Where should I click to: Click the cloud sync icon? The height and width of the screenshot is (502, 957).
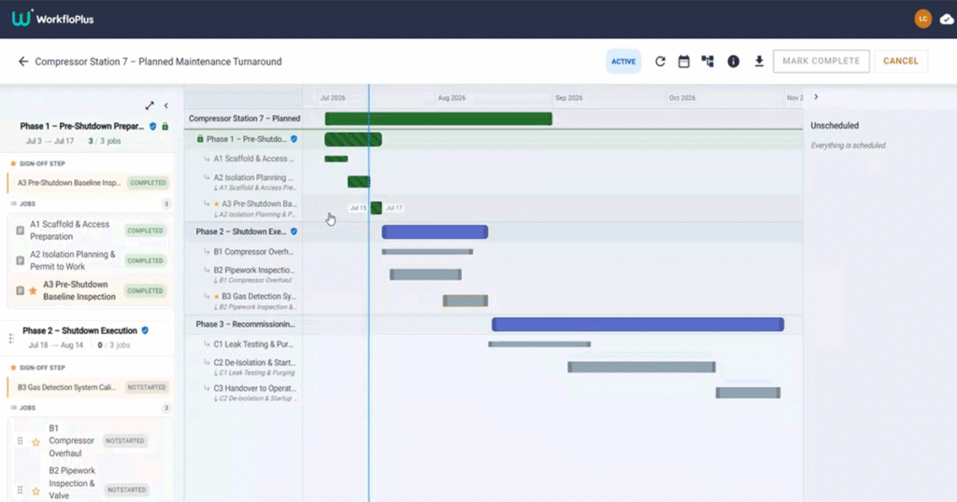[x=947, y=20]
